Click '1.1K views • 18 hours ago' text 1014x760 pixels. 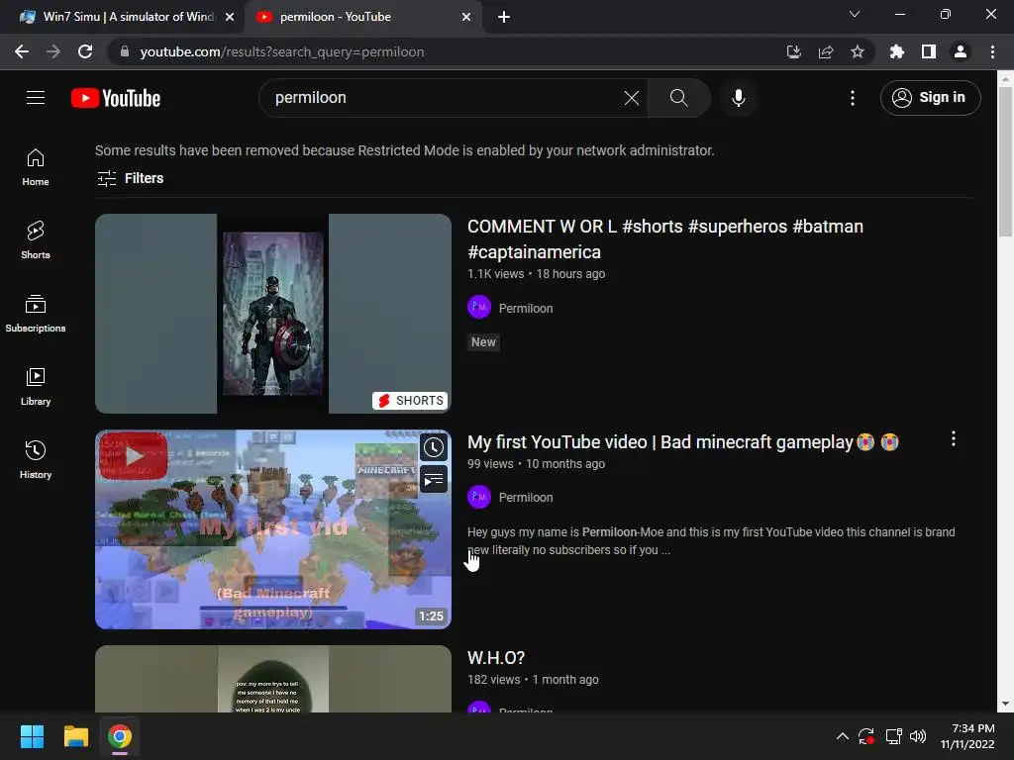[x=536, y=274]
